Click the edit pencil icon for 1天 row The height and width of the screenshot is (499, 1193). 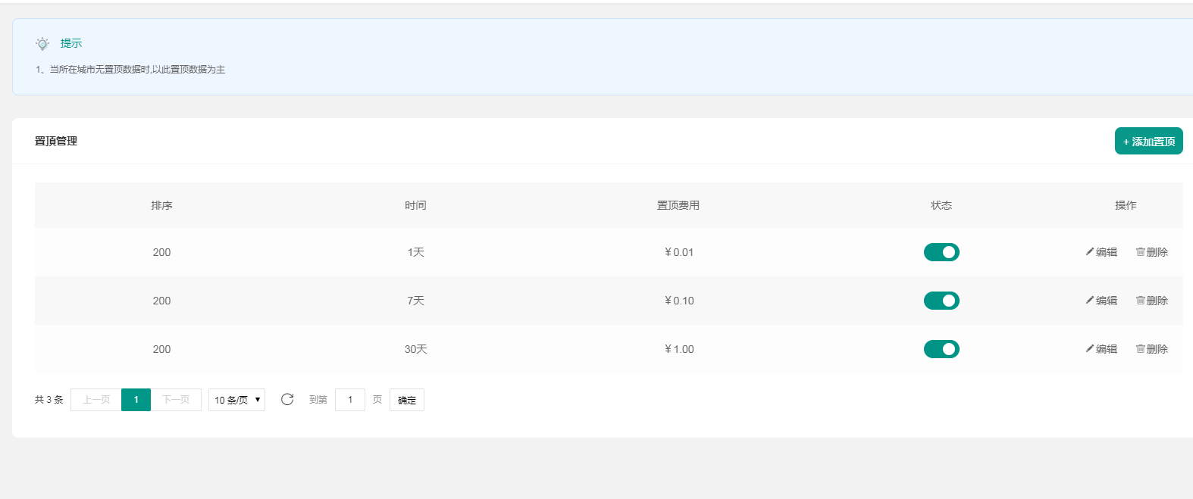1090,252
